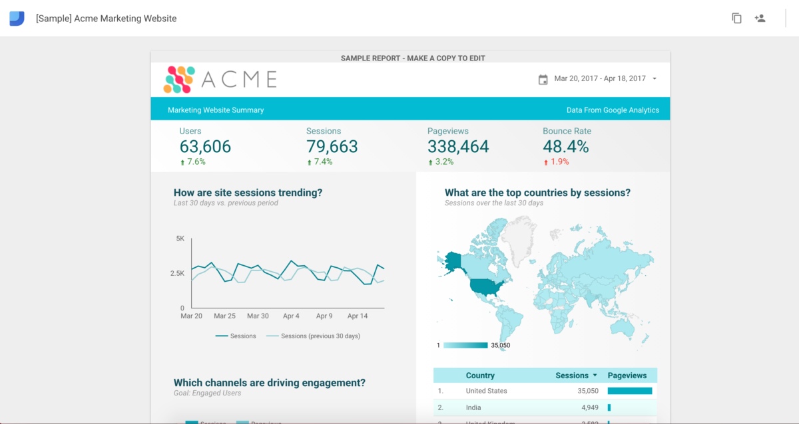Click Which channels are driving engagement heading
Image resolution: width=799 pixels, height=424 pixels.
tap(269, 383)
